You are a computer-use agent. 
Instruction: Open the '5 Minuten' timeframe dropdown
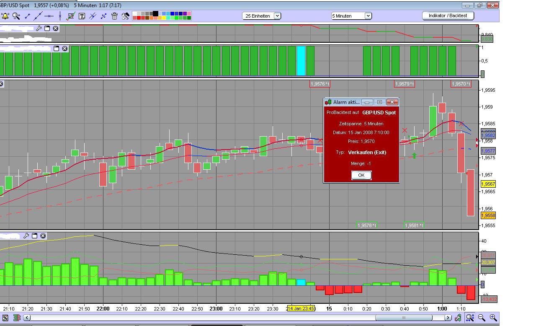coord(351,16)
